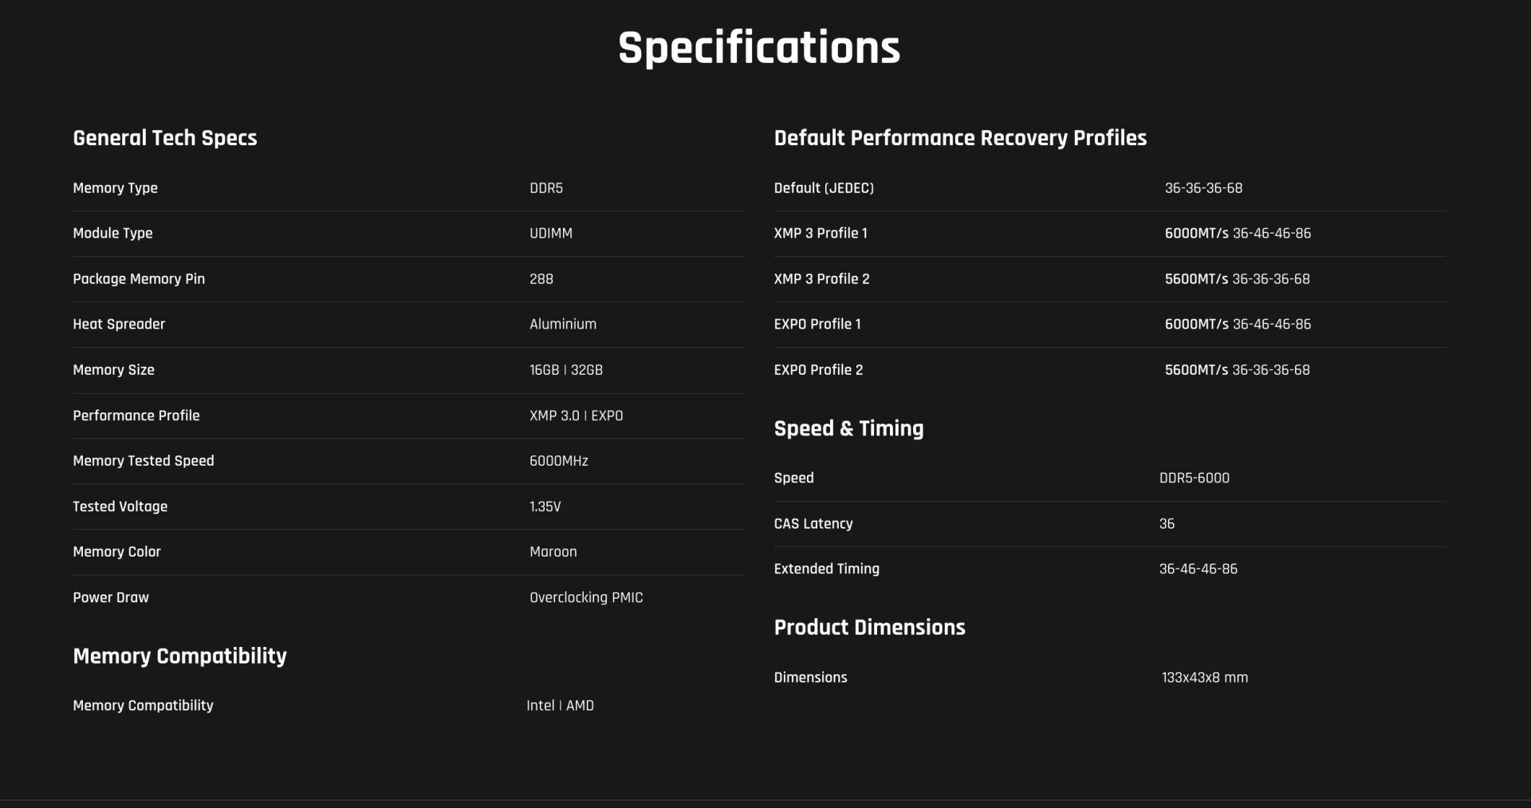Select the Tested Voltage 1.35V value
This screenshot has width=1531, height=808.
point(545,506)
